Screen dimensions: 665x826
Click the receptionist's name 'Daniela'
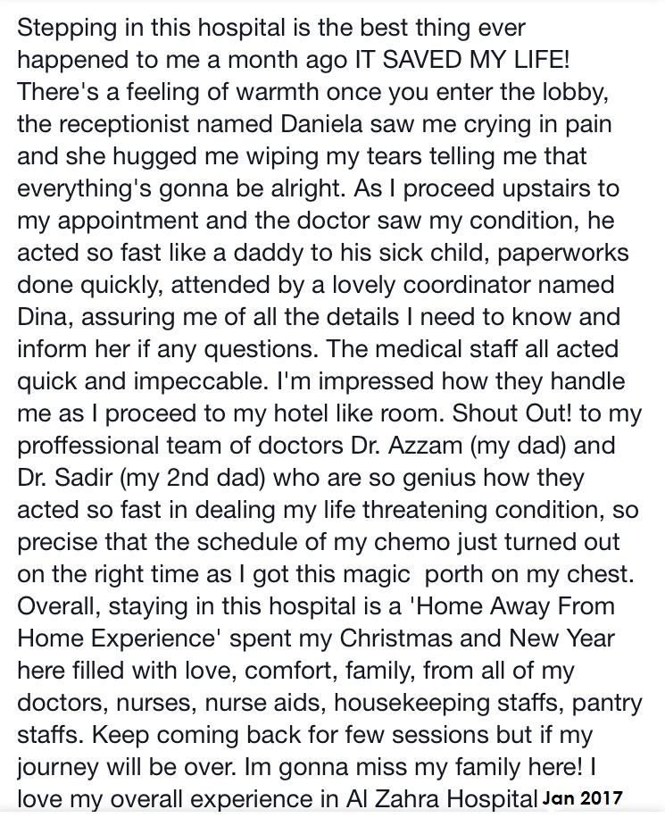pyautogui.click(x=321, y=124)
